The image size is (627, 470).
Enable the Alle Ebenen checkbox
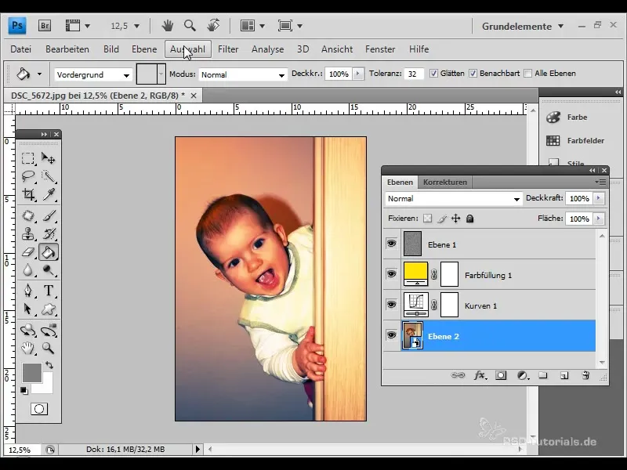click(527, 74)
